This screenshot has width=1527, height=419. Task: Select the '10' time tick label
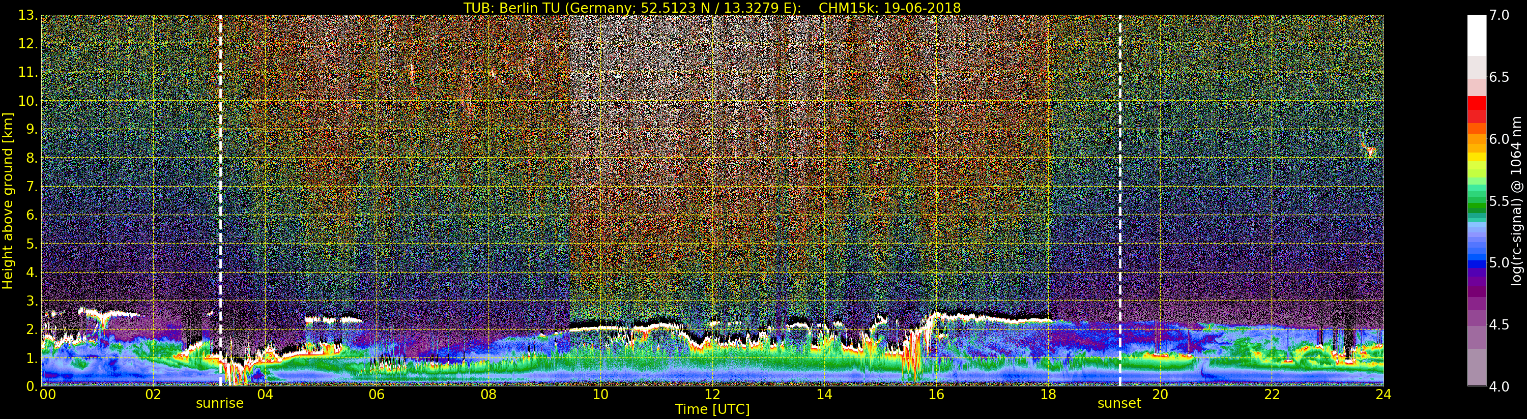(x=600, y=394)
